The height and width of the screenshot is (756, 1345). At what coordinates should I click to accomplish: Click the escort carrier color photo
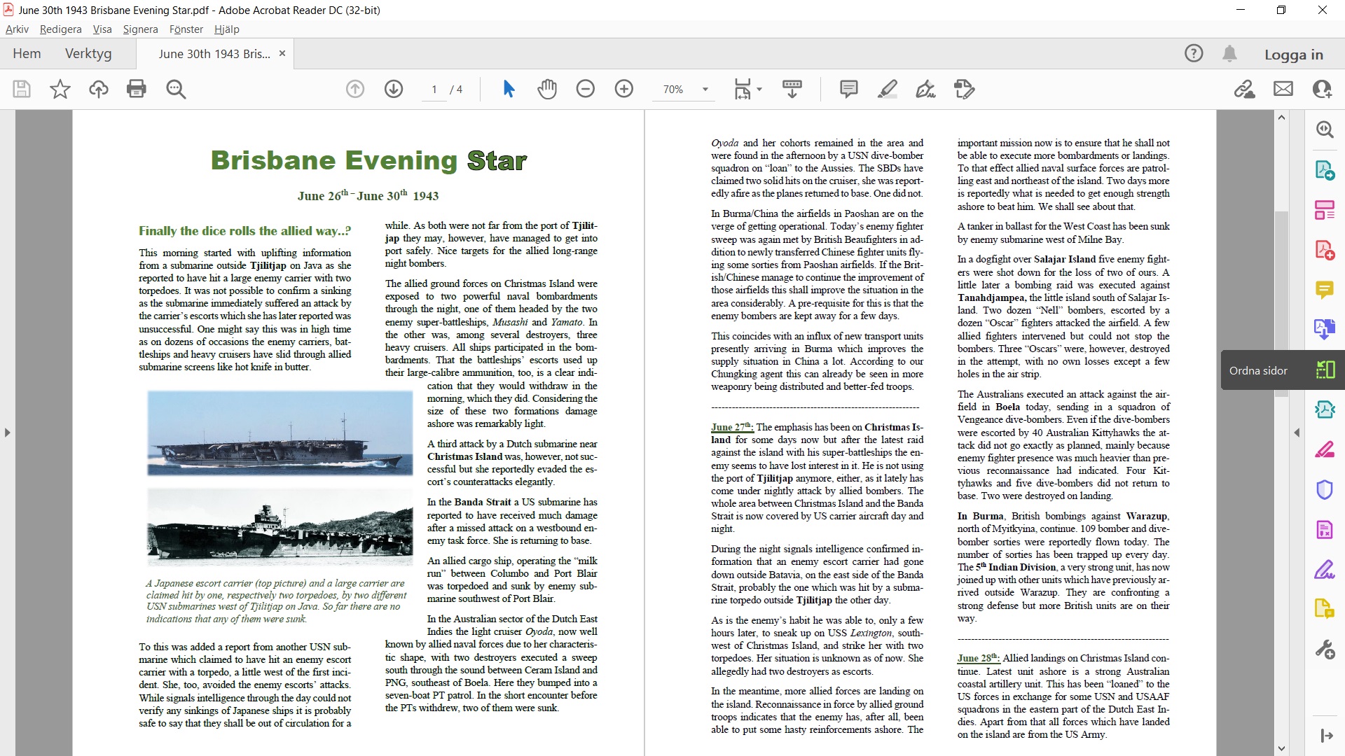point(280,434)
